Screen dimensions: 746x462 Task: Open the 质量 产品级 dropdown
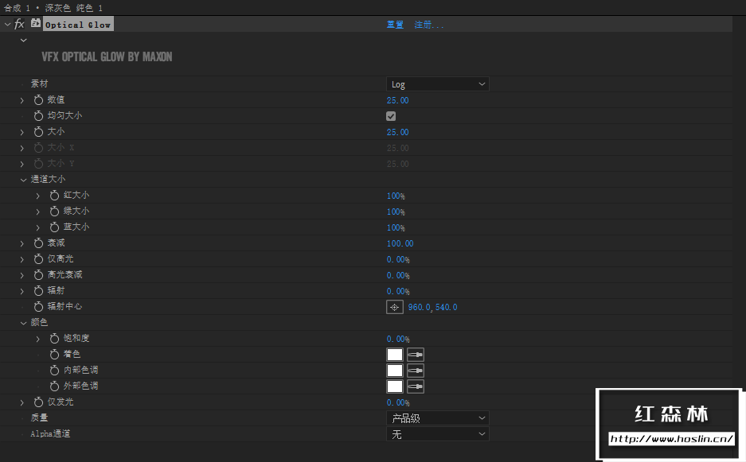pos(437,417)
